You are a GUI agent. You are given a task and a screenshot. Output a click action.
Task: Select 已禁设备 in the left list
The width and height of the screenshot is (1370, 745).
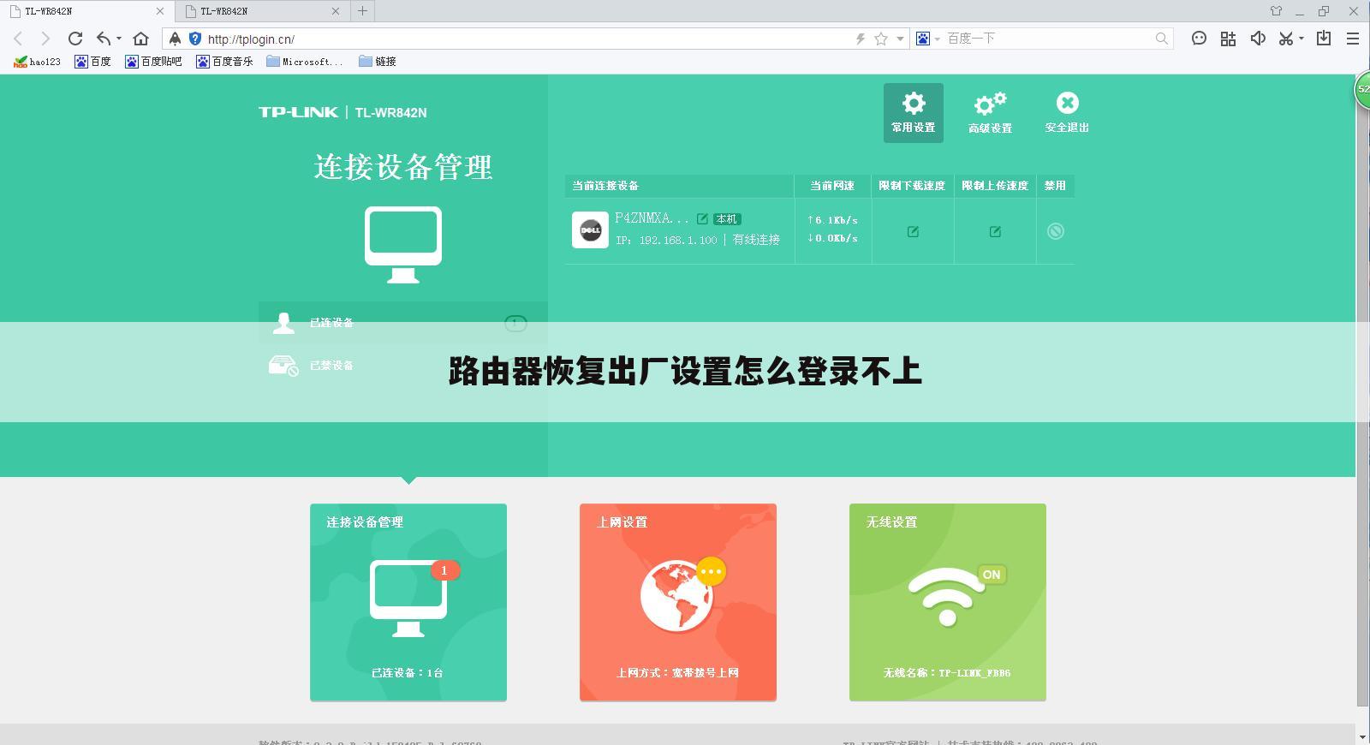(x=402, y=366)
